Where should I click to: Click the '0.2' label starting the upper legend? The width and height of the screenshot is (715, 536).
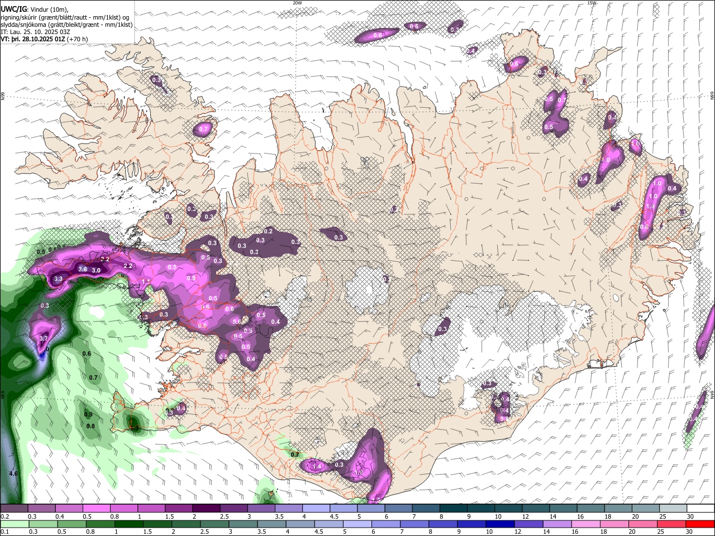[x=5, y=517]
